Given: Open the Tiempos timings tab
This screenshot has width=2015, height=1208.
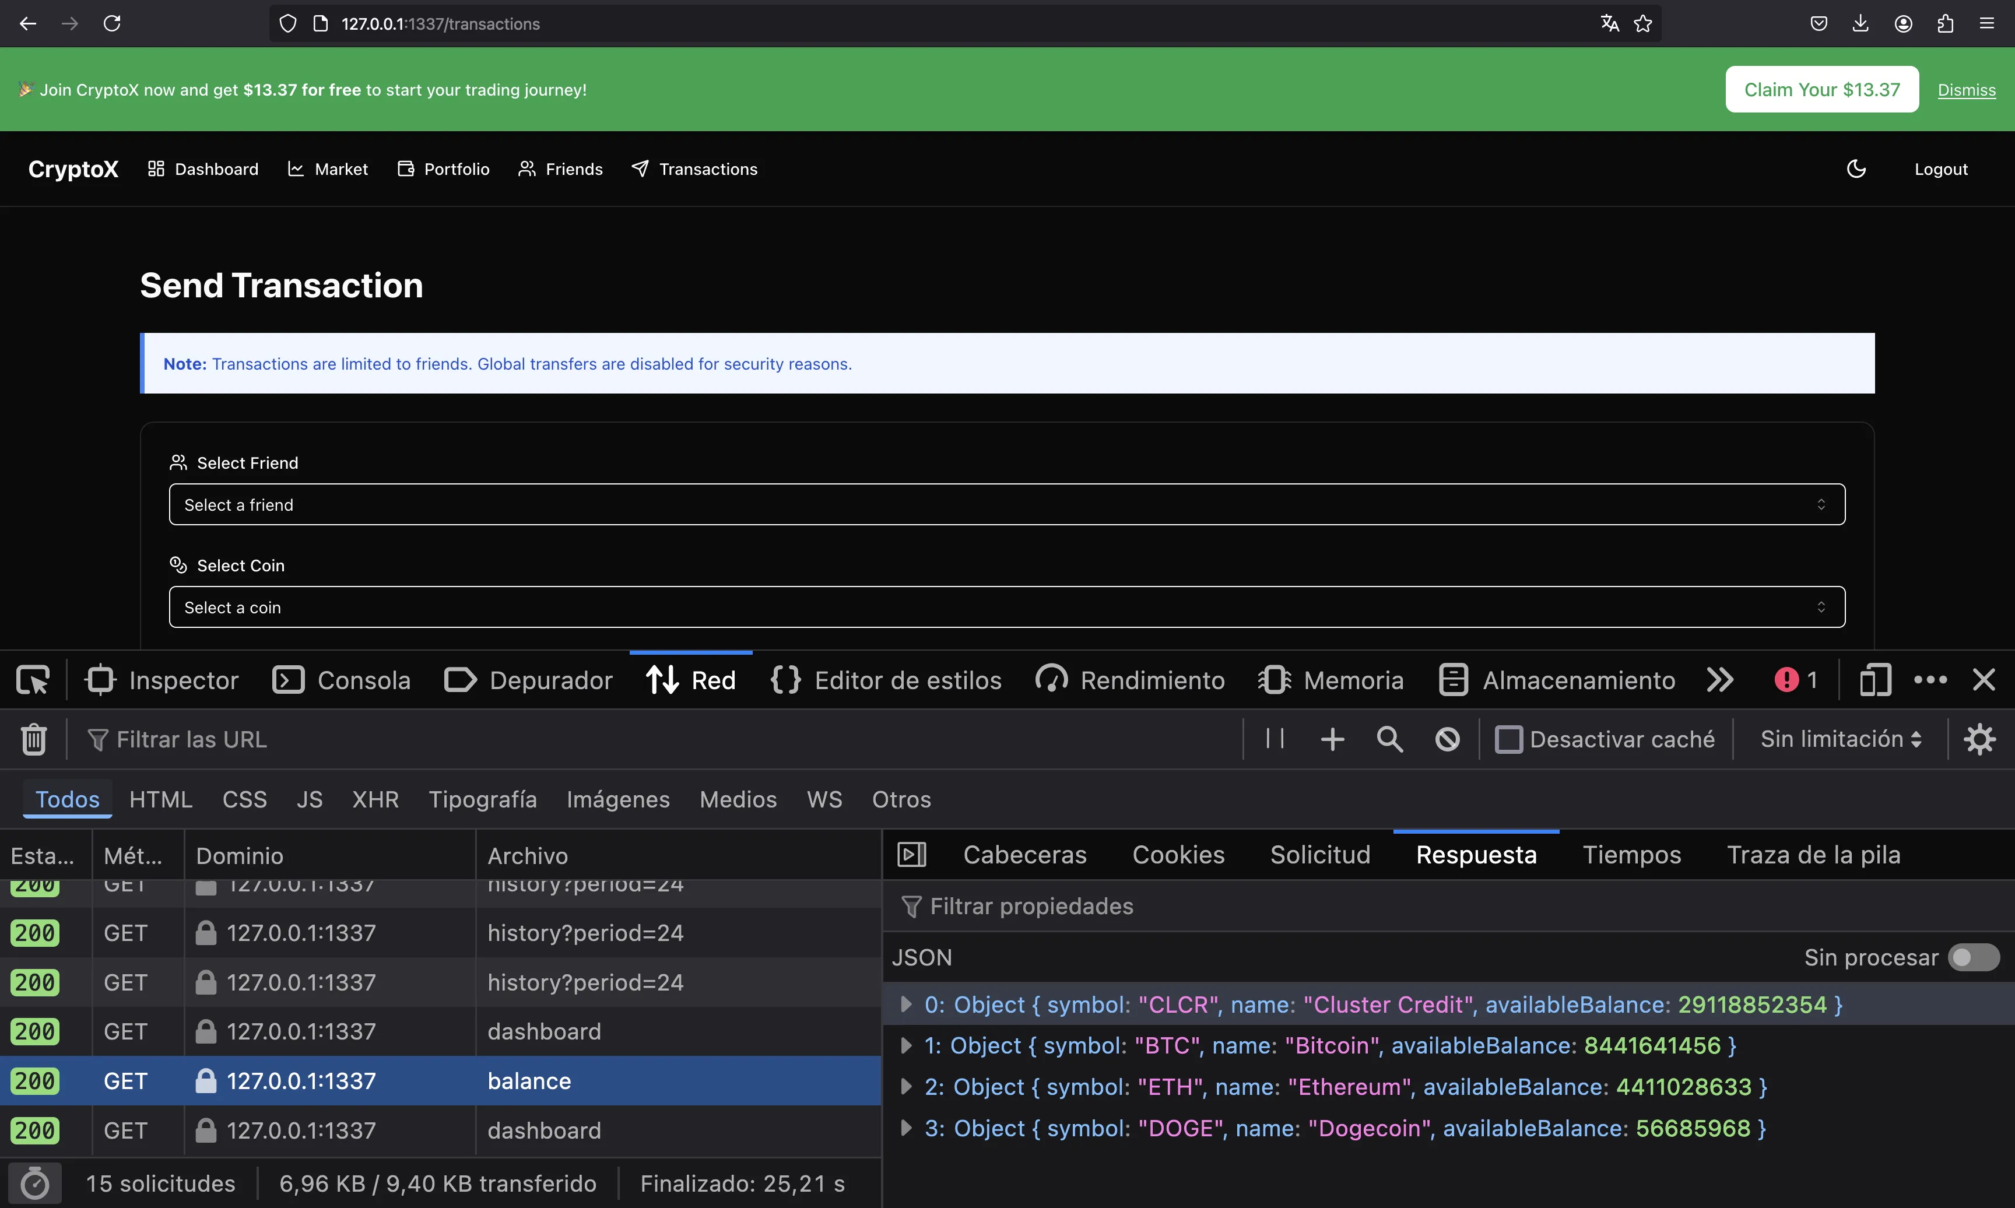Looking at the screenshot, I should pos(1632,855).
